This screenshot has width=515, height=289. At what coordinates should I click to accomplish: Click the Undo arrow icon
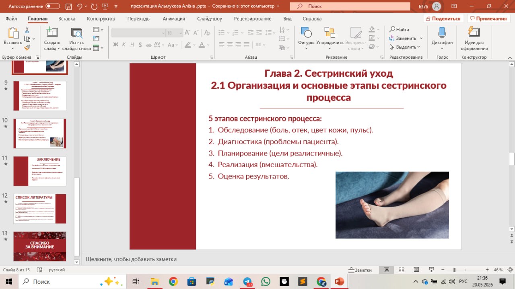coord(79,6)
